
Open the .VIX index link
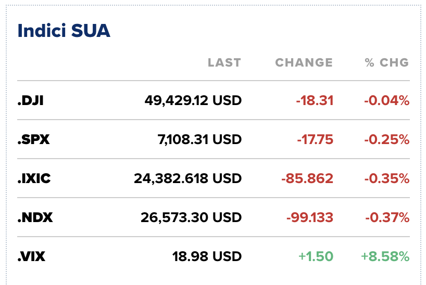coord(32,256)
